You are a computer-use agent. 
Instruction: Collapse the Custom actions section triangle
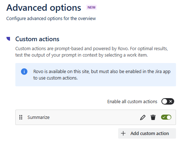pos(8,39)
